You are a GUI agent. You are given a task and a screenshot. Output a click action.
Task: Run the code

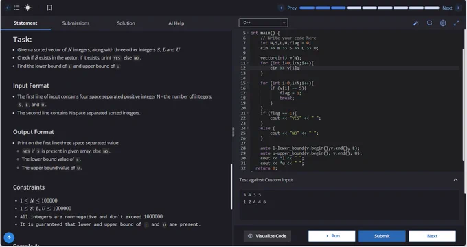pos(332,236)
